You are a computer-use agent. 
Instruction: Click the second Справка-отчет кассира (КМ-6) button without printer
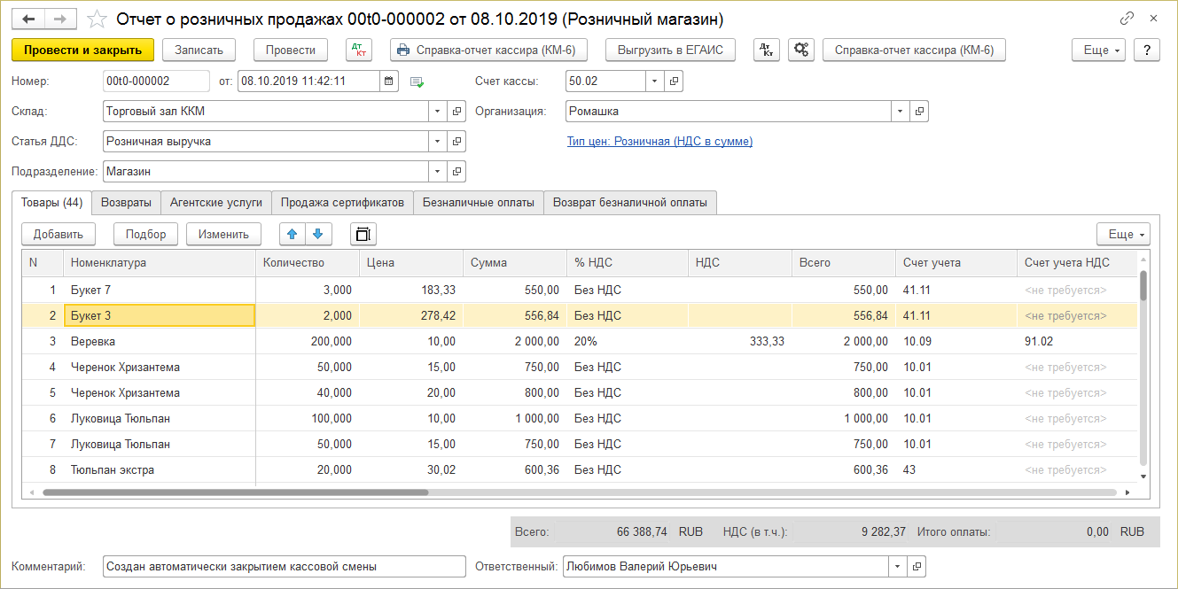point(914,50)
